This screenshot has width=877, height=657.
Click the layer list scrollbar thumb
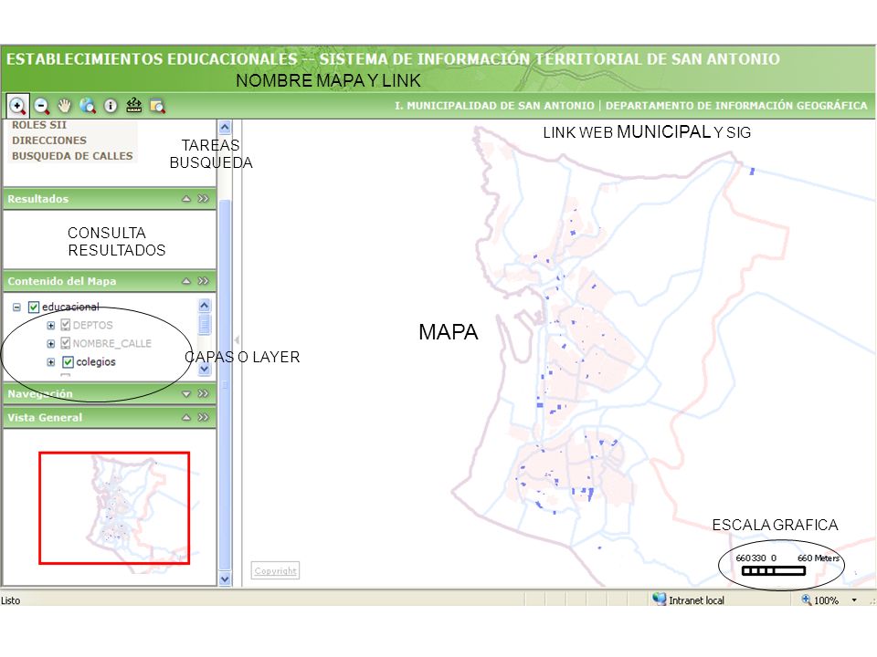(x=205, y=324)
